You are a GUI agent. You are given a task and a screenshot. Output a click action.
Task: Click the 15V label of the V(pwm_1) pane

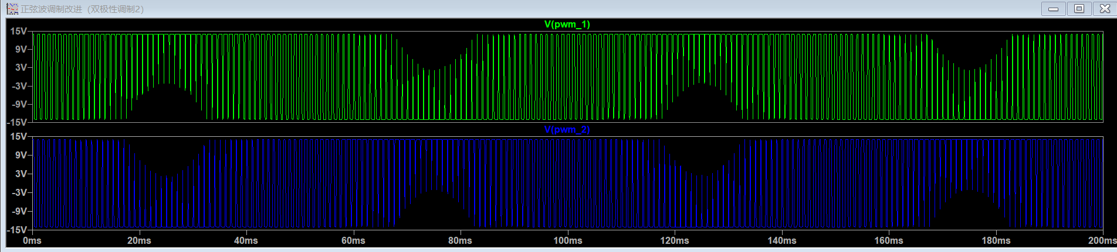(18, 31)
